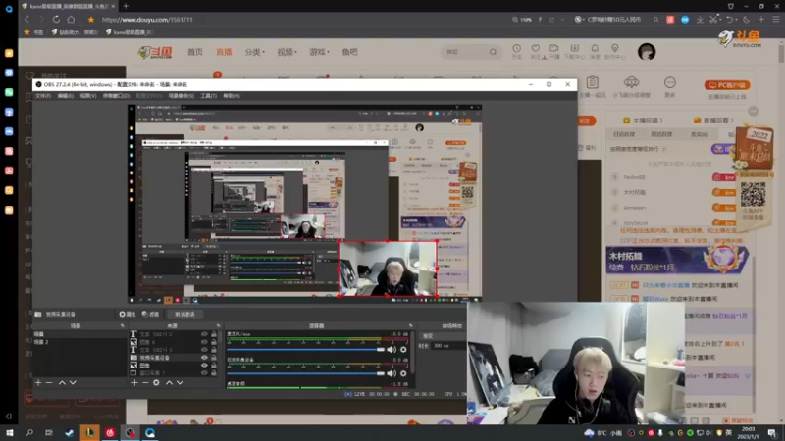Viewport: 785px width, 441px height.
Task: Click the 滤镜 filters button in OBS
Action: point(151,314)
